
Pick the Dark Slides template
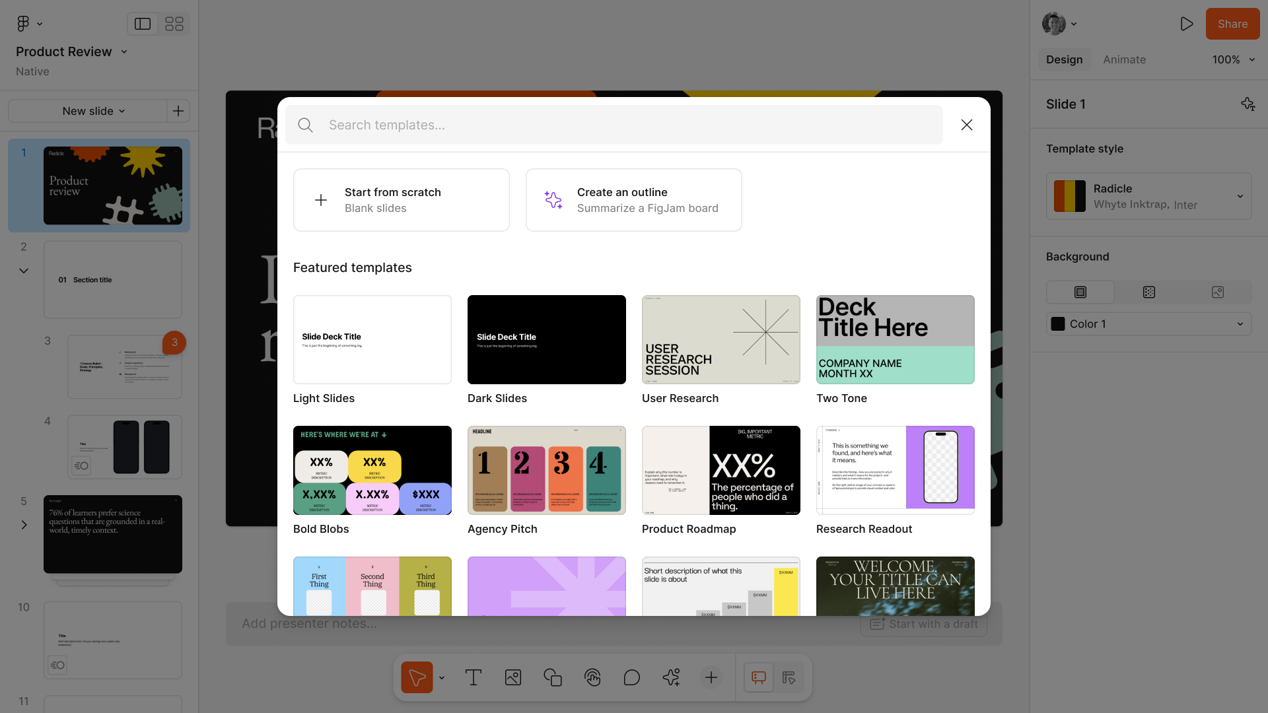click(x=547, y=339)
